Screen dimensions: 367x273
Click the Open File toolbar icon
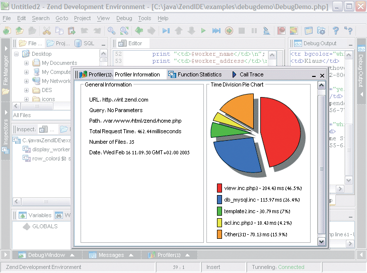coord(20,31)
